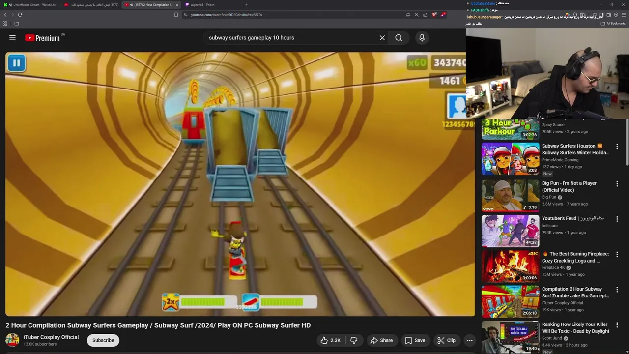Switch to UncleHattan Stream browser tab

click(x=30, y=5)
